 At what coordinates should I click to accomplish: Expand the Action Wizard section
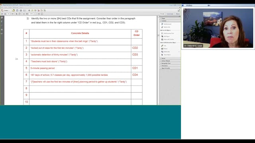pyautogui.click(x=170, y=61)
